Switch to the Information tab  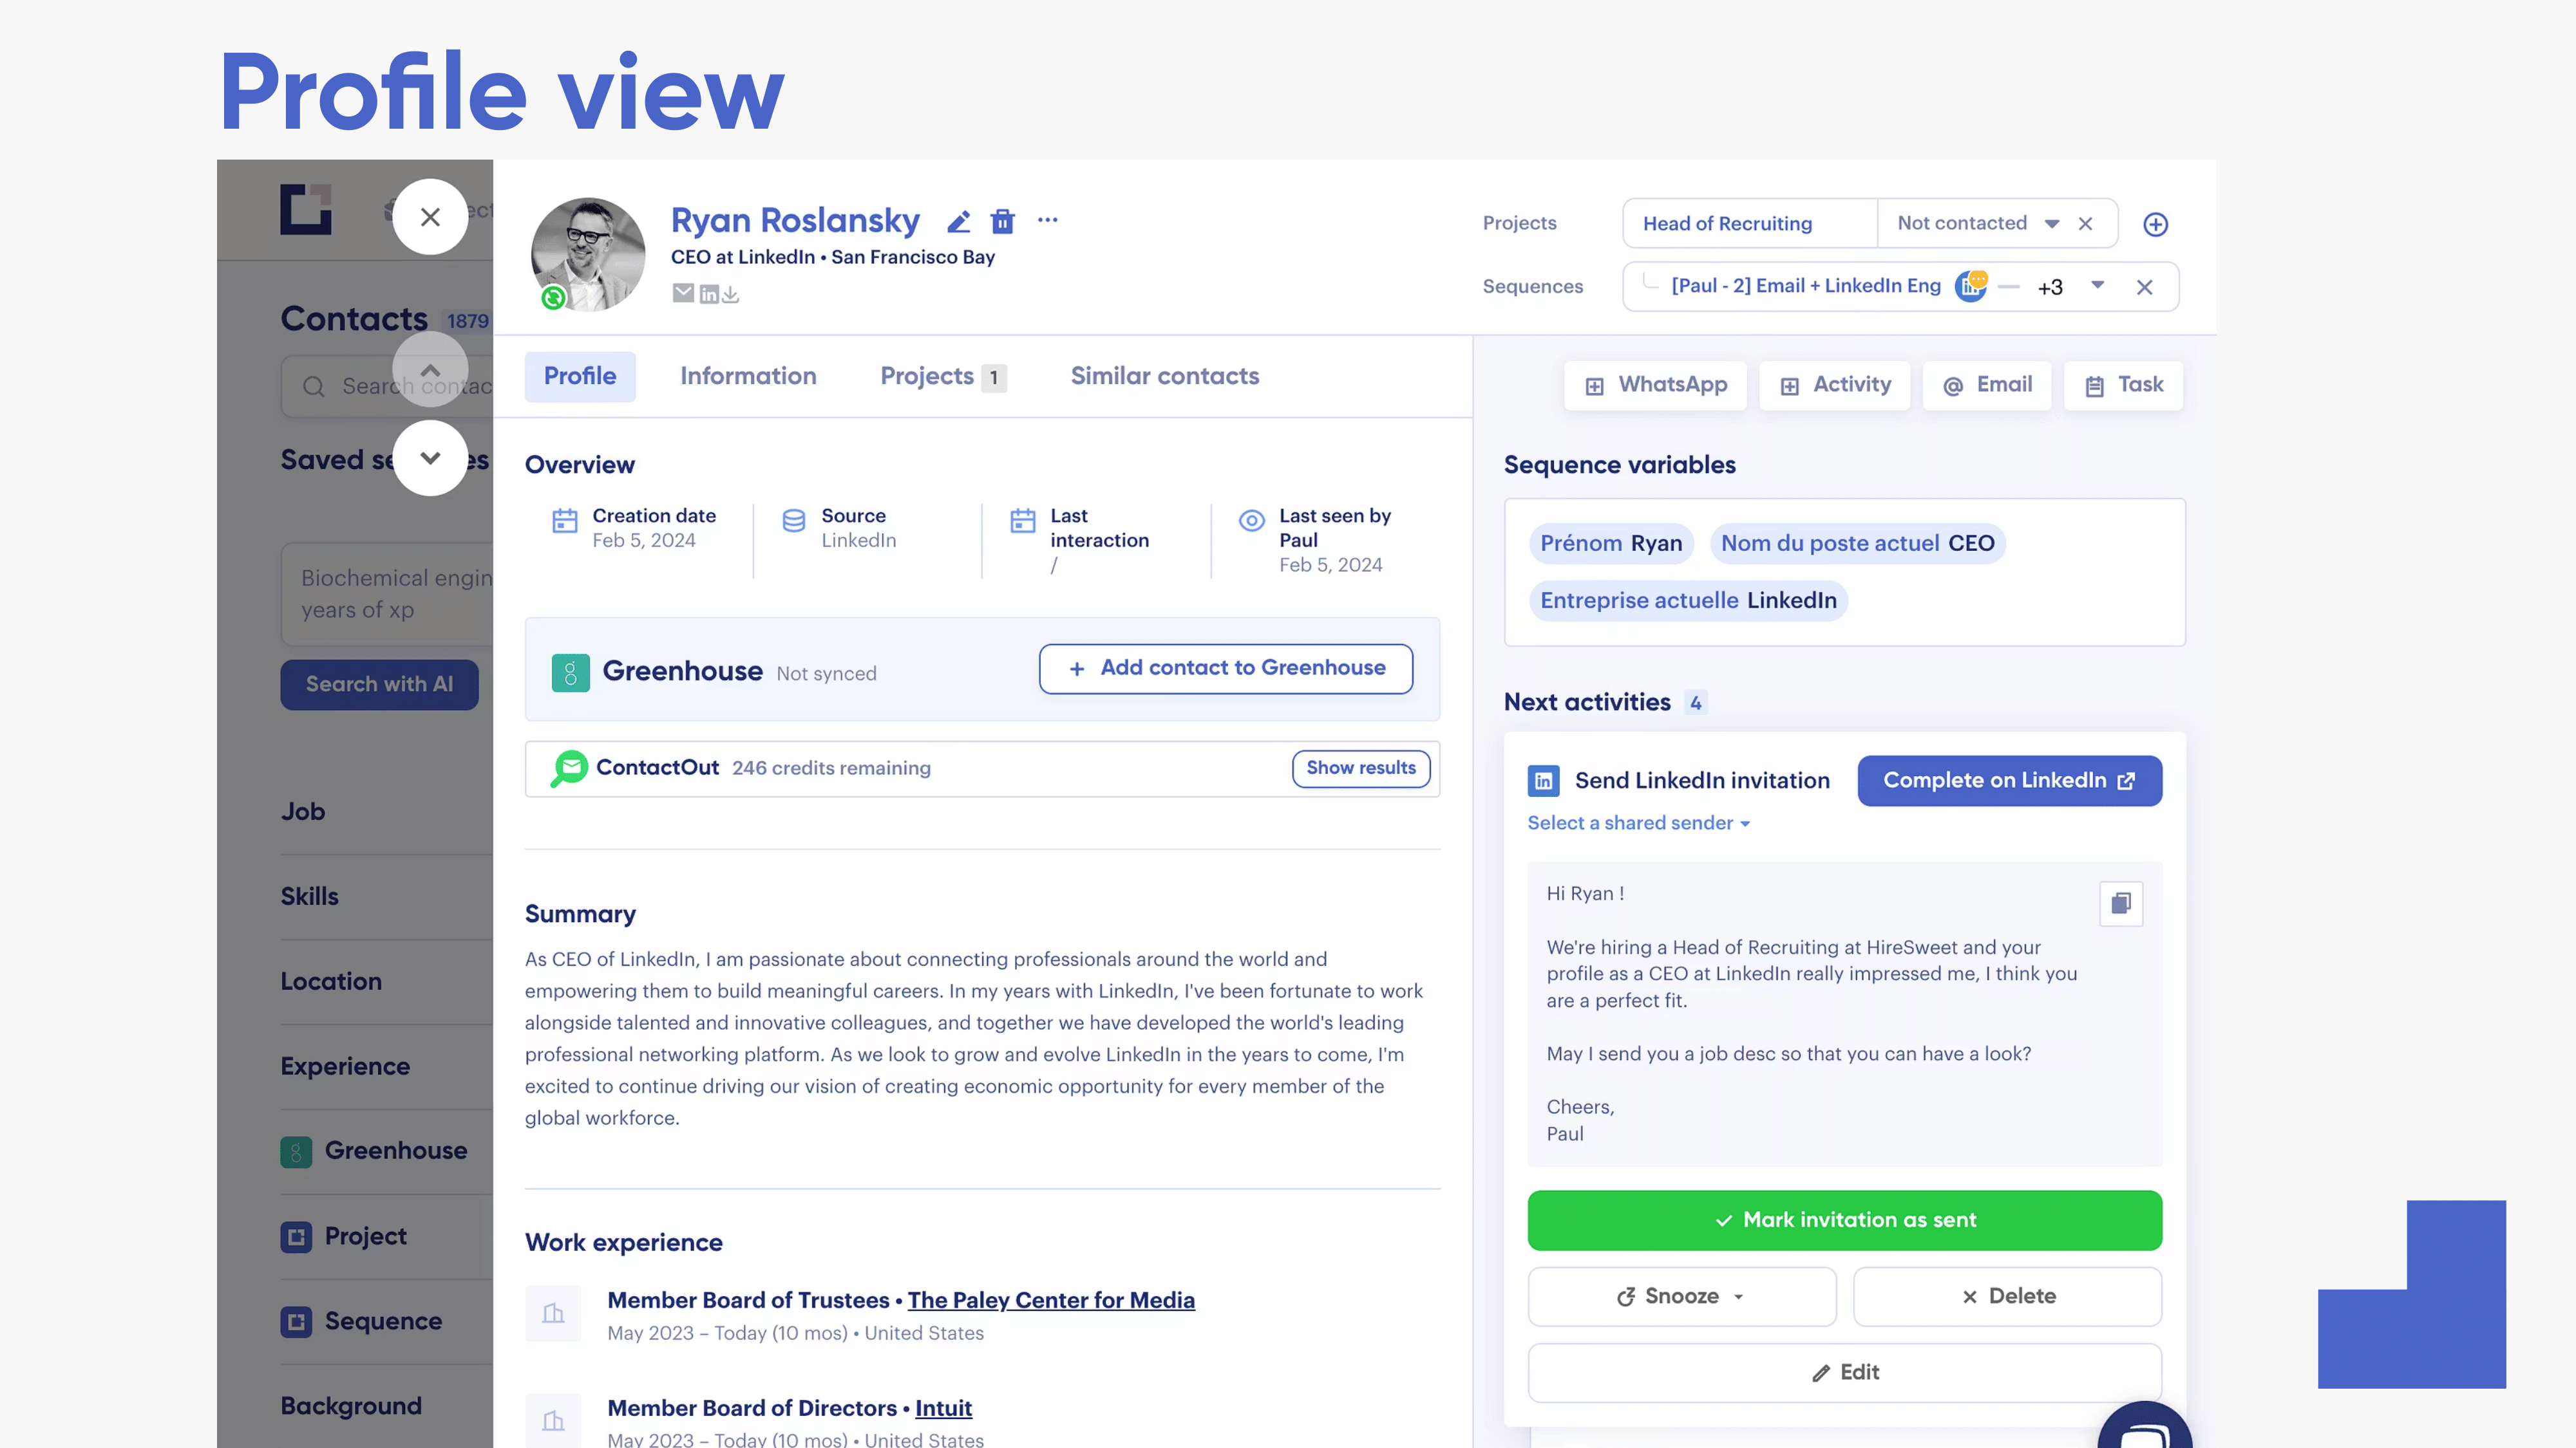pyautogui.click(x=748, y=376)
